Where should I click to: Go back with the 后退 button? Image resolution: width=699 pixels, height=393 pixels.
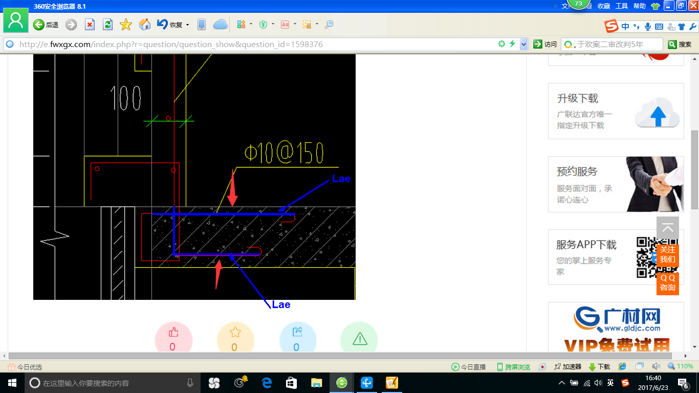coord(46,25)
